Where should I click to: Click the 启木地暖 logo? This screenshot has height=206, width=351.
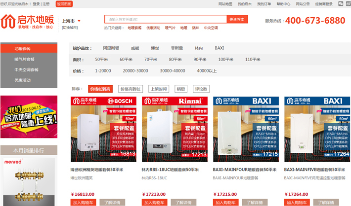(27, 22)
